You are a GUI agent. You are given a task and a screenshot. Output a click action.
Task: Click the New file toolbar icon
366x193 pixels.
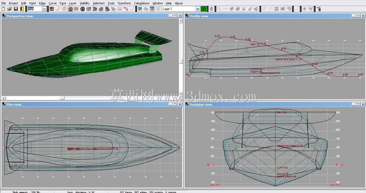pos(3,9)
